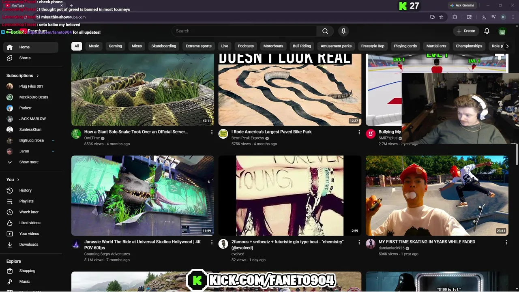Viewport: 519px width, 292px height.
Task: Open Shopping under Explore
Action: [x=31, y=271]
